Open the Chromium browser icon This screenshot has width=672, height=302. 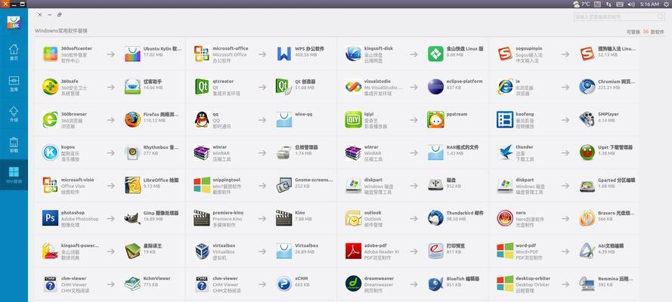[x=587, y=87]
